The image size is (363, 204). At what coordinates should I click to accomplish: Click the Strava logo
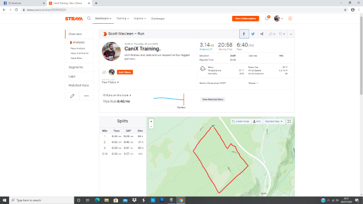(74, 19)
